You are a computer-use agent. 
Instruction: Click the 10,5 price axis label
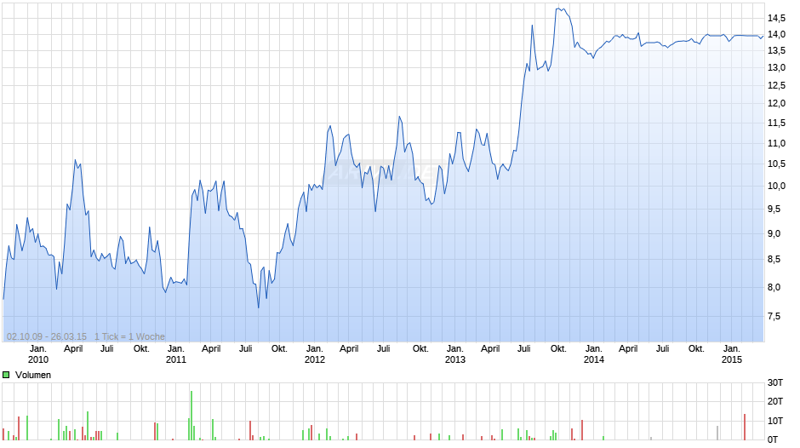point(776,164)
